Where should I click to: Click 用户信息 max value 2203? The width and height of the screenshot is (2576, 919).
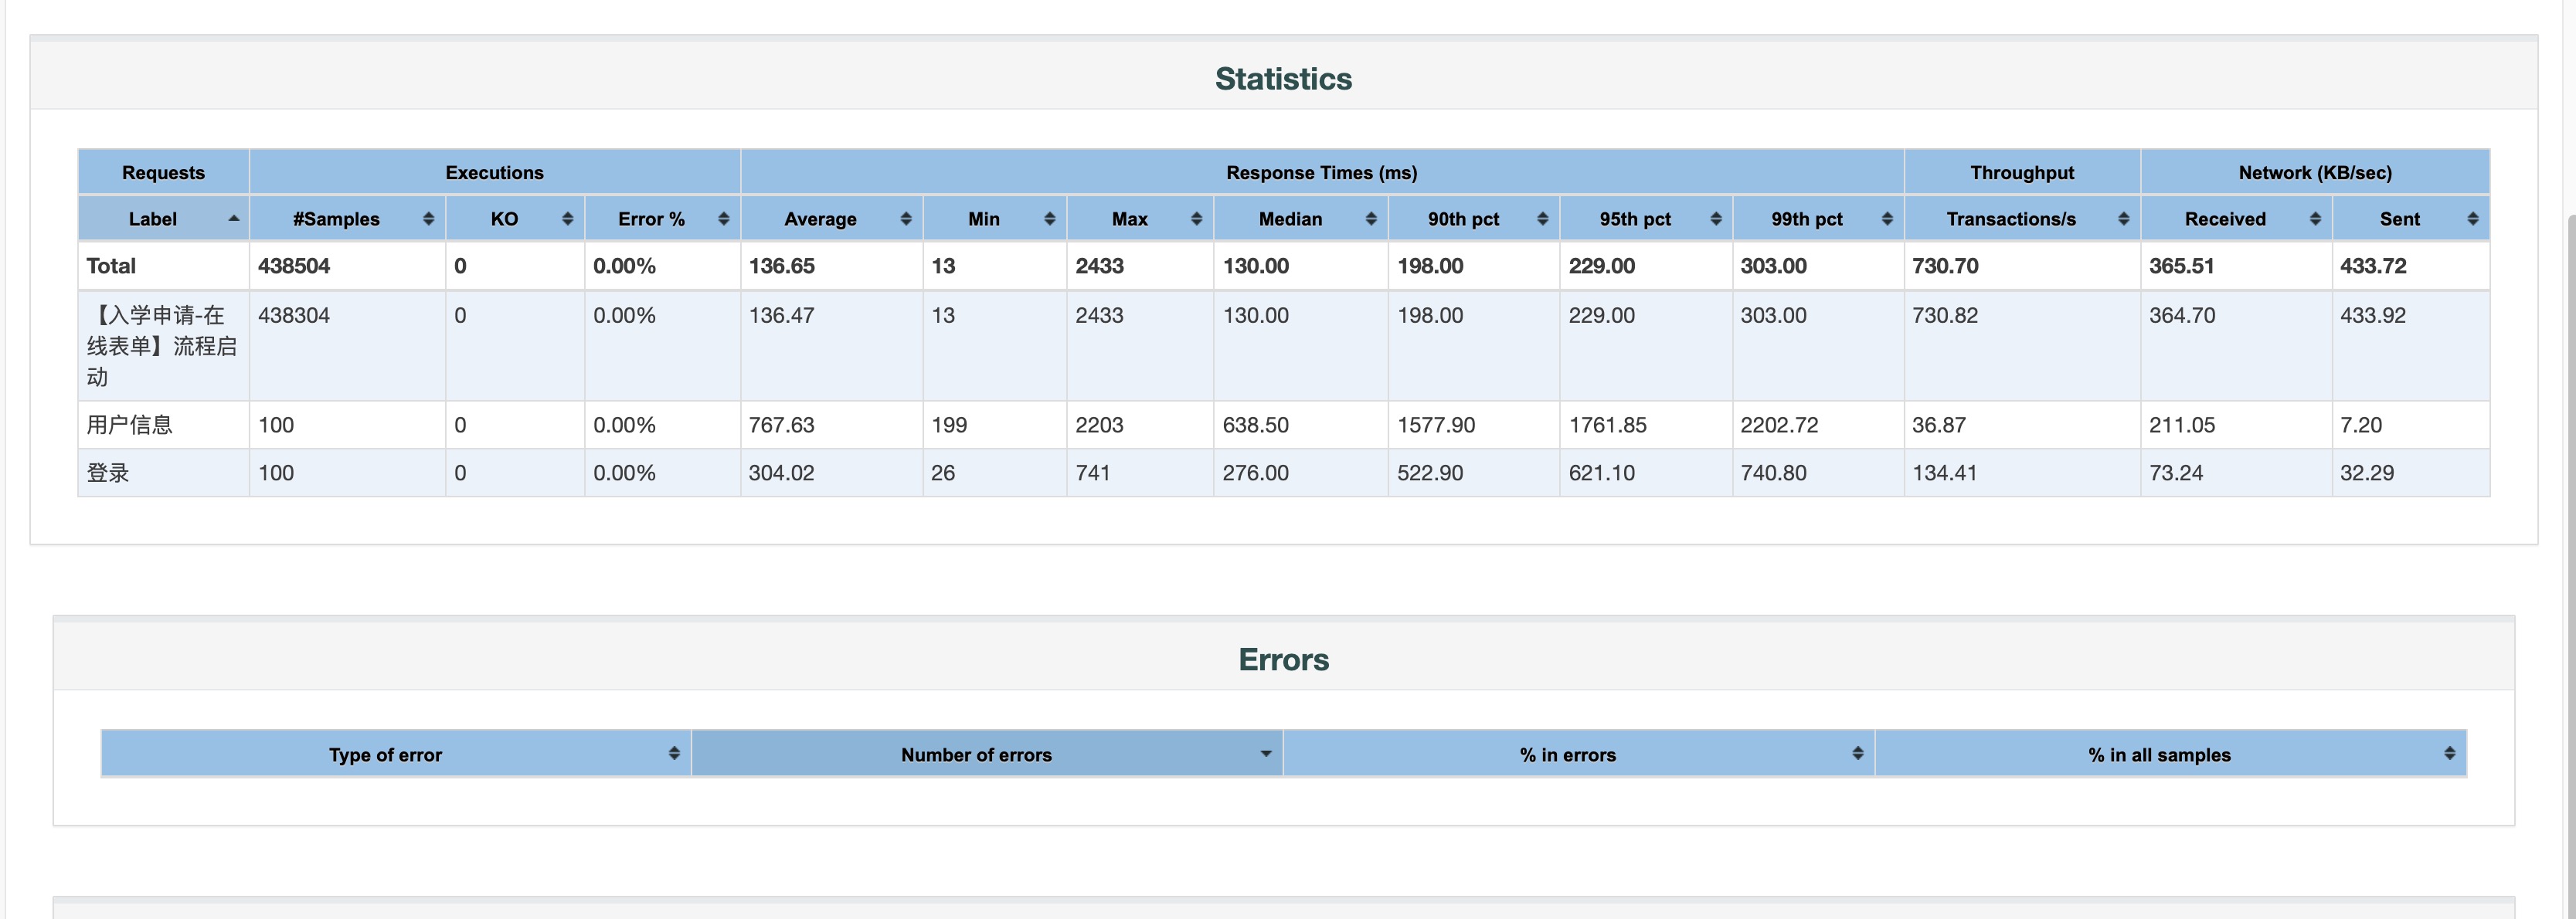click(1099, 425)
